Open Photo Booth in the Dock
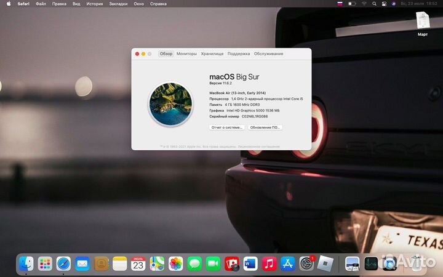Screen dimensions: 443x277 [232, 263]
